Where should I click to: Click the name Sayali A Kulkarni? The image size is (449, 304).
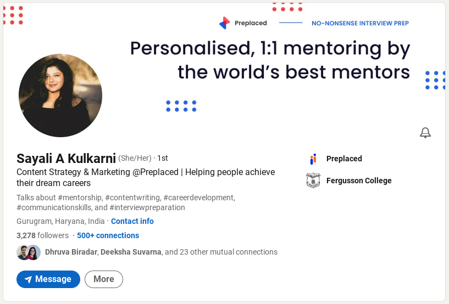coord(66,159)
